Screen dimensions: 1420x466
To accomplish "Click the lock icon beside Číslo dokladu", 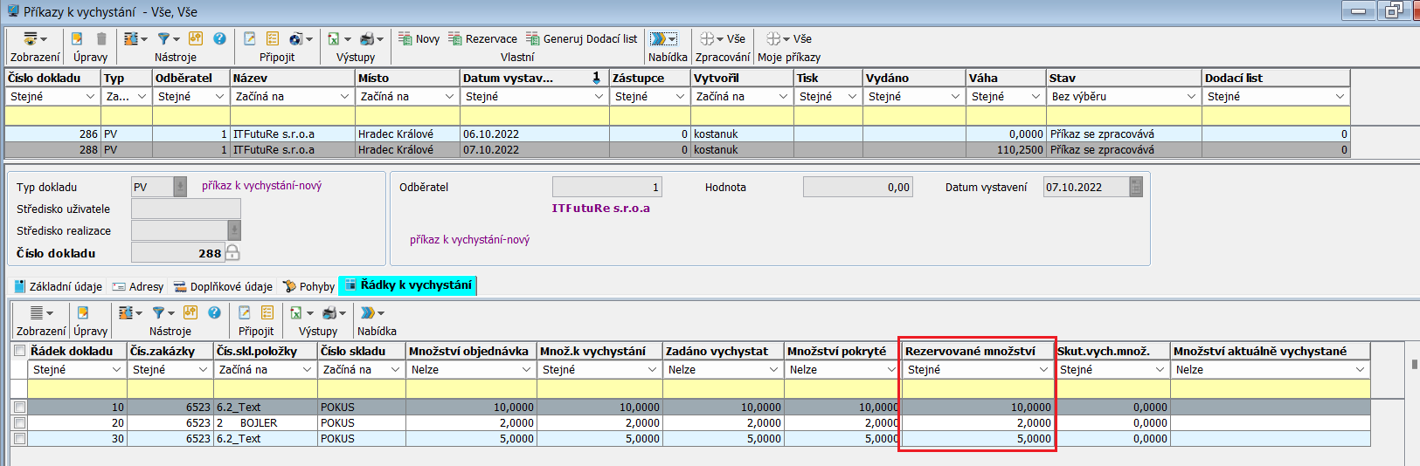I will (232, 253).
